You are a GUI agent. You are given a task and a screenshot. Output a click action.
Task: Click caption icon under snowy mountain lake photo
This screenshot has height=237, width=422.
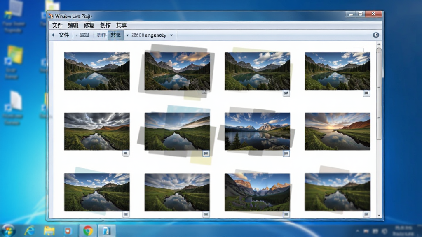pyautogui.click(x=286, y=153)
